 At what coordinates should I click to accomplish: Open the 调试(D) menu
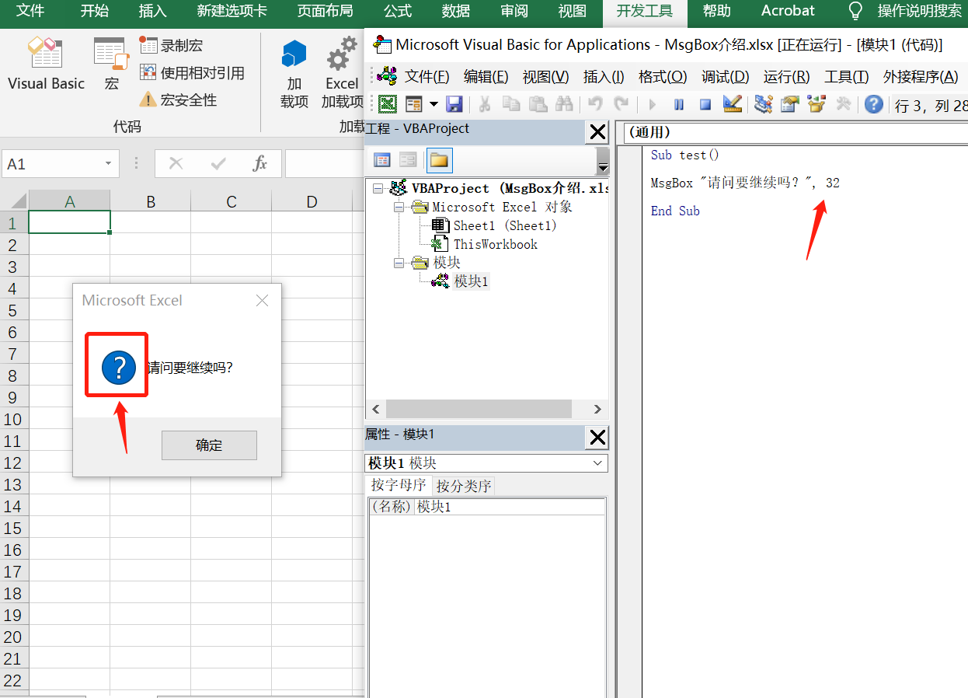[725, 76]
